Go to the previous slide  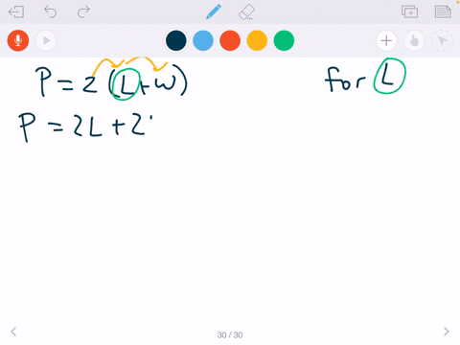click(13, 332)
